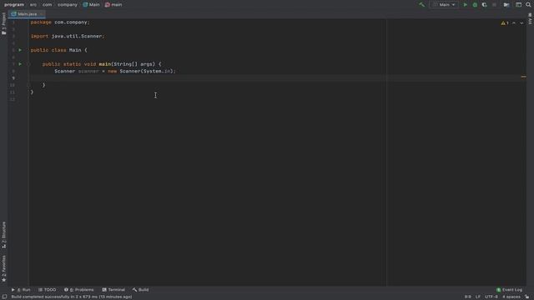Open the Project tool window sidebar button
This screenshot has width=534, height=300.
pos(3,23)
